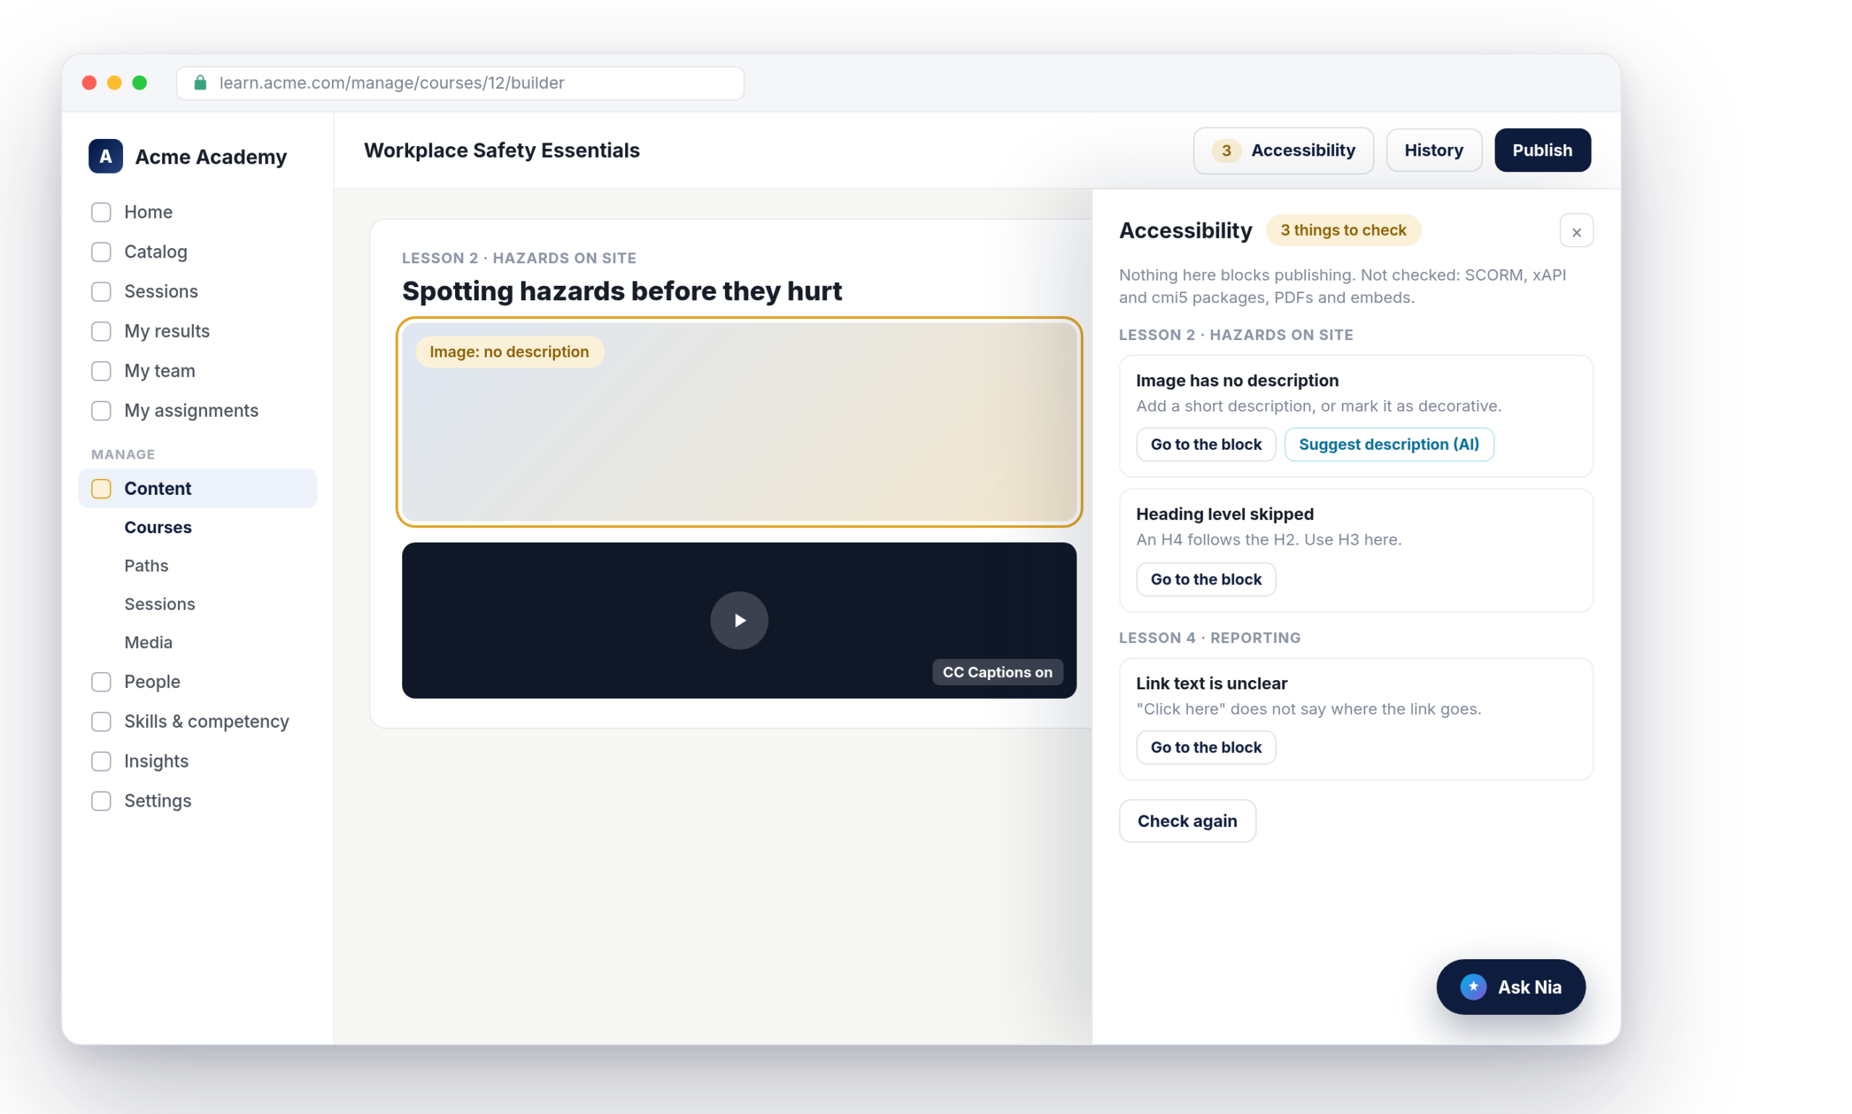Click the Sessions icon above My results
The width and height of the screenshot is (1852, 1114).
tap(101, 292)
